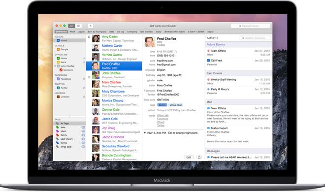Viewport: 325px width, 192px height.
Task: Click into the Search Activities field
Action: click(256, 38)
